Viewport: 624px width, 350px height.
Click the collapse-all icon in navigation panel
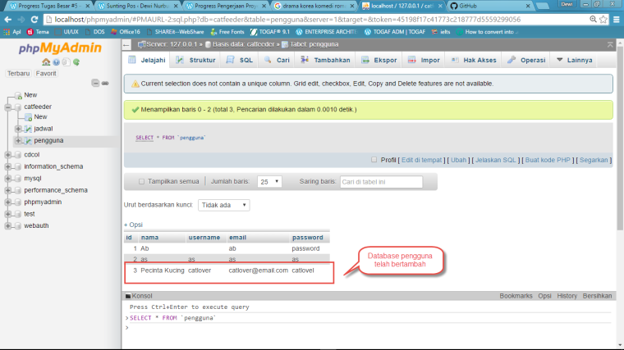pos(95,84)
